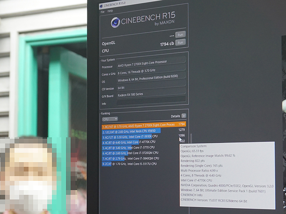Click the GFX Board field with Radeon RX 580
Screen dimensions: 286x214
(151, 93)
